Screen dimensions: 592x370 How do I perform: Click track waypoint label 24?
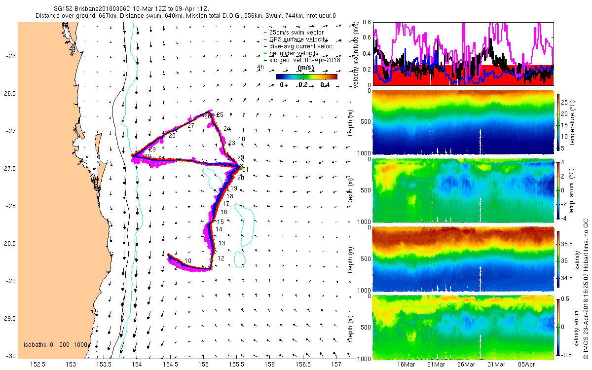coord(226,128)
